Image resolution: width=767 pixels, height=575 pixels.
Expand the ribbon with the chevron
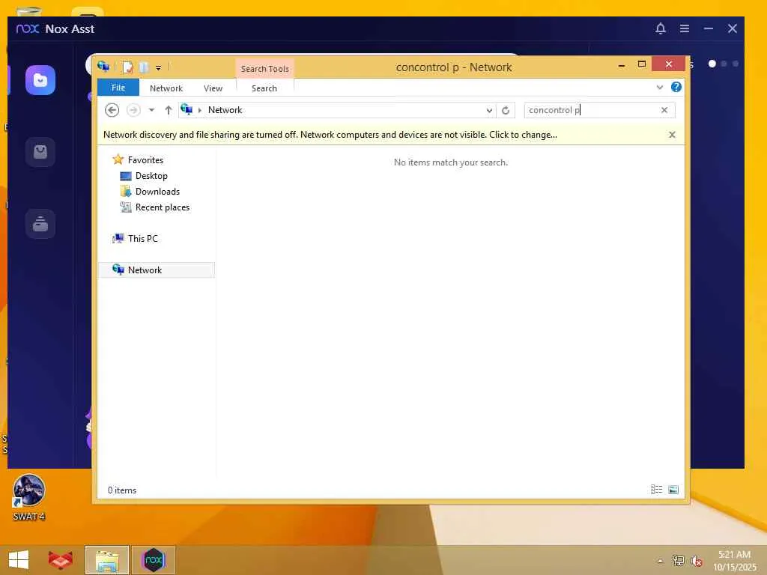point(659,88)
